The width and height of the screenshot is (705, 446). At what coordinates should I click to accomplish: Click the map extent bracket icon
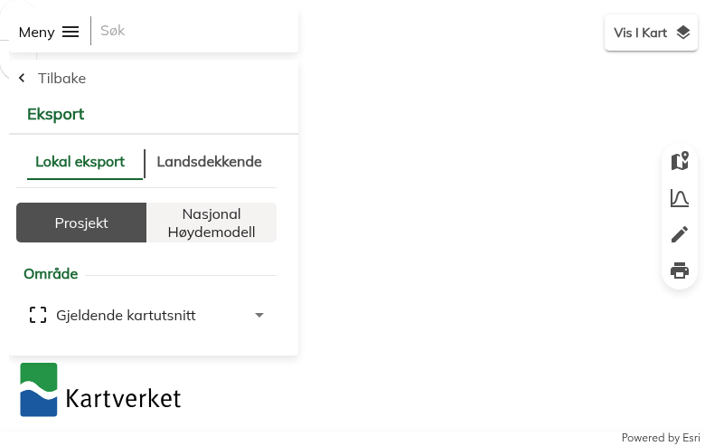(x=38, y=316)
